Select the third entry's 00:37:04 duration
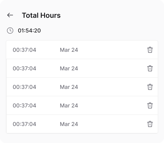This screenshot has height=143, width=164. pyautogui.click(x=24, y=87)
